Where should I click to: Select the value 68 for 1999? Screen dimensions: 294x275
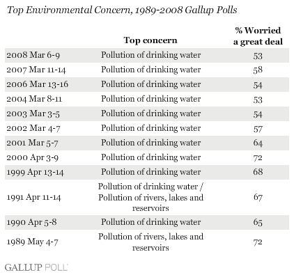tap(258, 172)
